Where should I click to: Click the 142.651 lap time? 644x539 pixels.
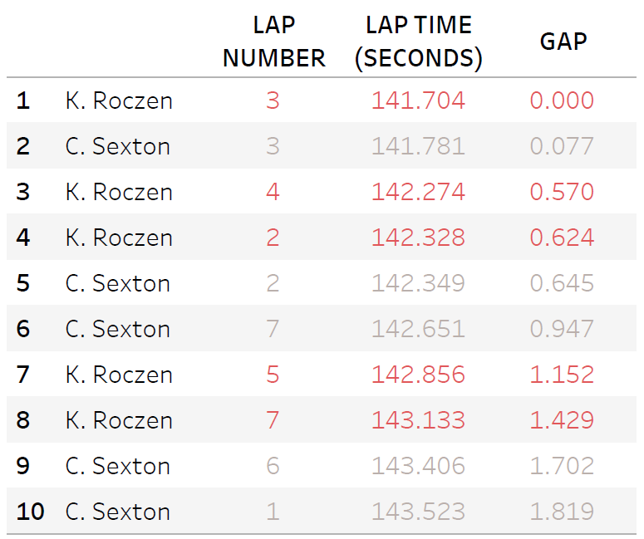(x=418, y=330)
